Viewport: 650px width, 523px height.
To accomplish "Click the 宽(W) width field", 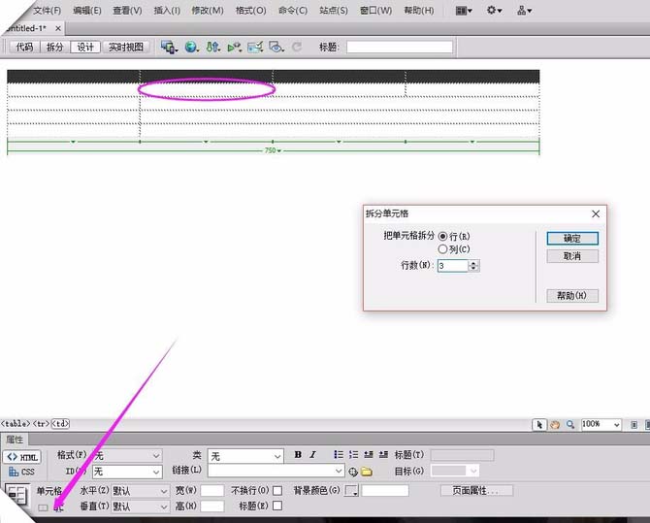I will [x=211, y=491].
